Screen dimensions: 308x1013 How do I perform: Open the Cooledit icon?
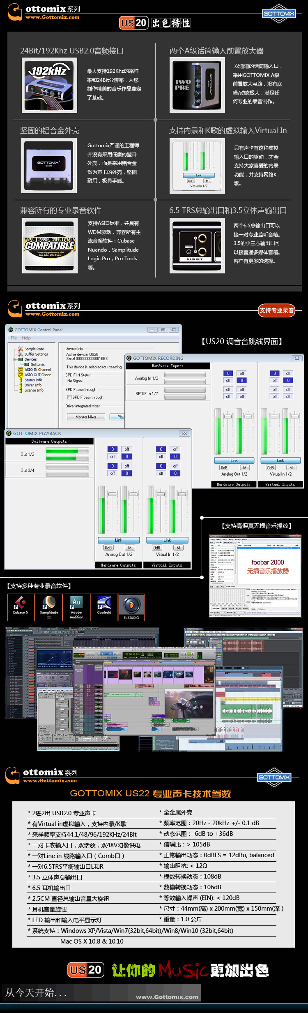pos(104,607)
